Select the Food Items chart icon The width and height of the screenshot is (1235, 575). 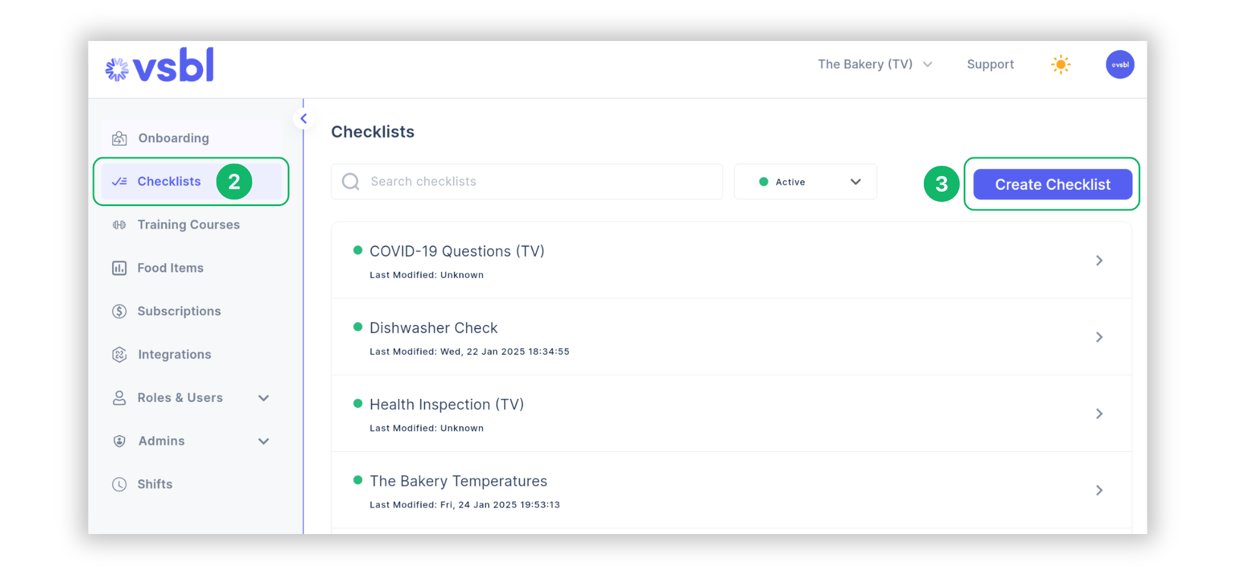[x=119, y=268]
